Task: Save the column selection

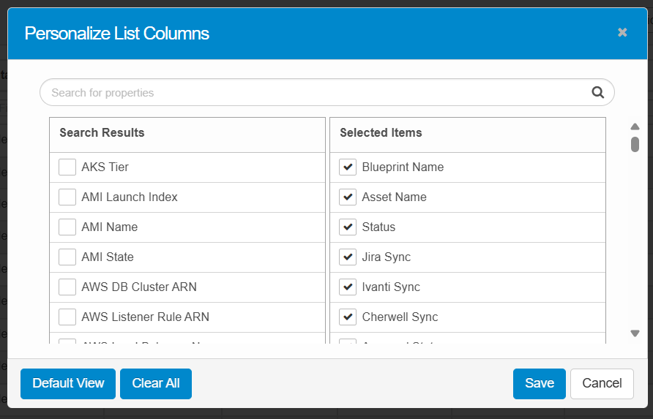Action: tap(539, 384)
